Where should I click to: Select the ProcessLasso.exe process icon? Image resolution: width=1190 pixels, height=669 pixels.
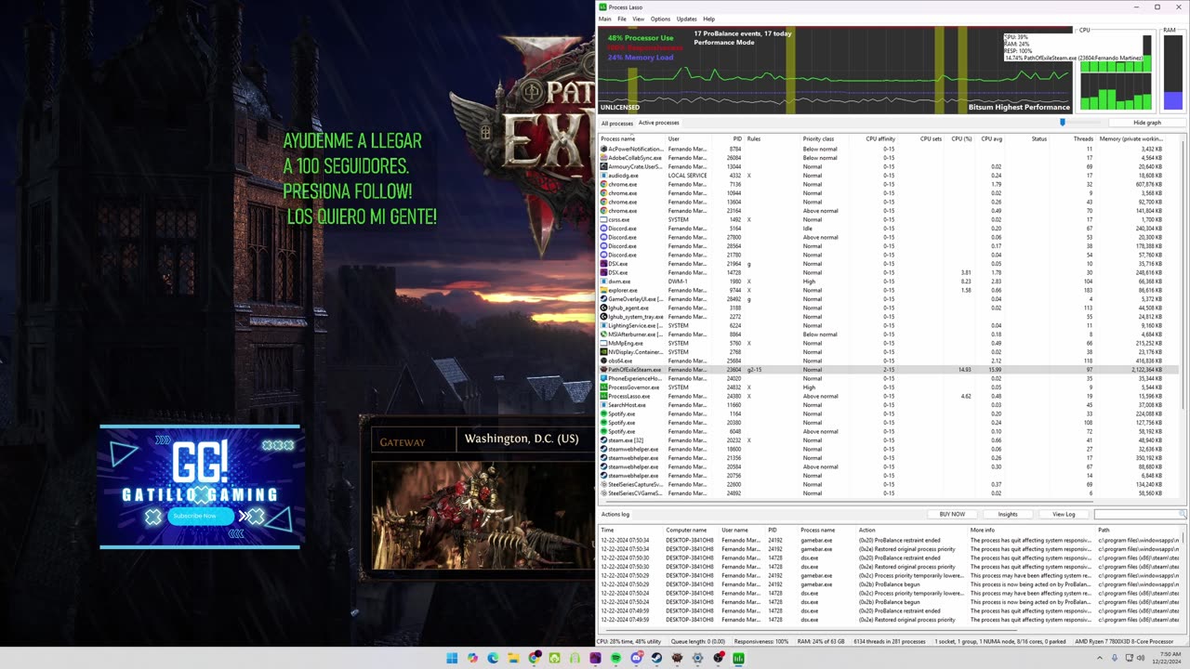tap(604, 396)
